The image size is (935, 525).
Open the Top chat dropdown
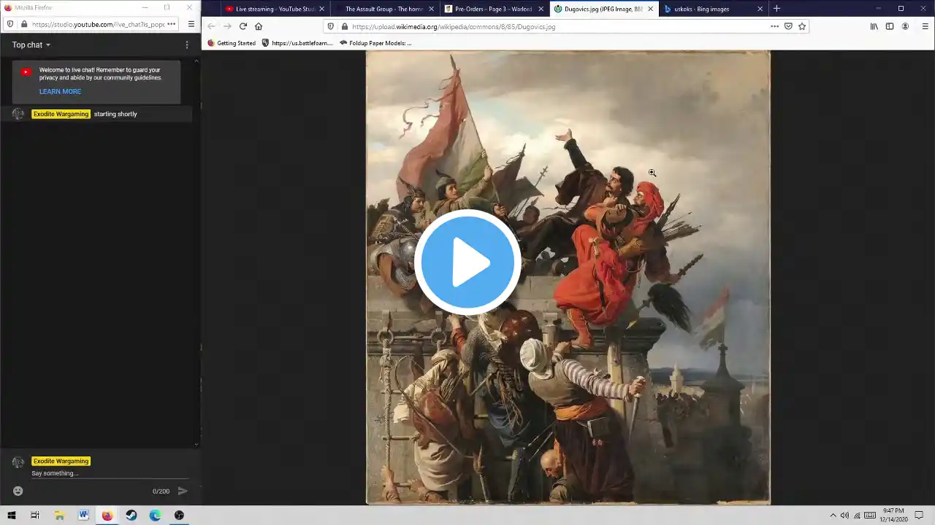31,45
